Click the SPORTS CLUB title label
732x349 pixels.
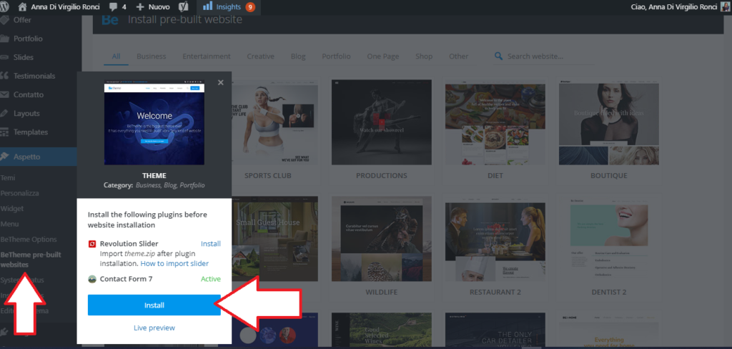point(268,176)
